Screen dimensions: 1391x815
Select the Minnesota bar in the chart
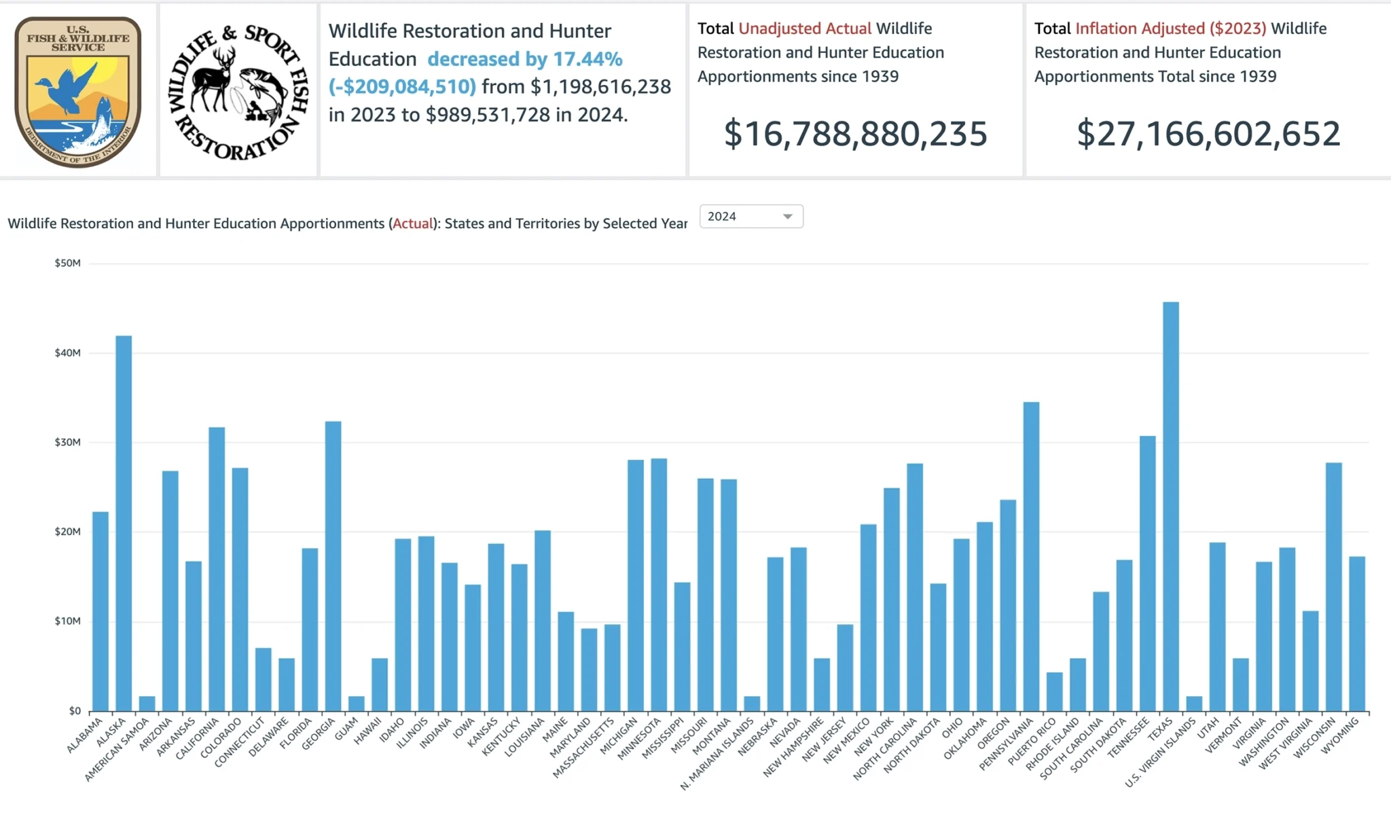click(659, 585)
